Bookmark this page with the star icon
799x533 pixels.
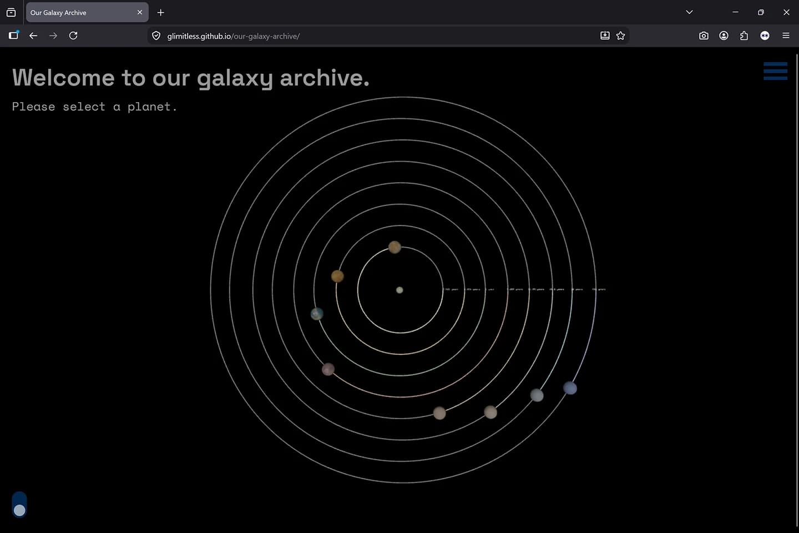coord(620,36)
